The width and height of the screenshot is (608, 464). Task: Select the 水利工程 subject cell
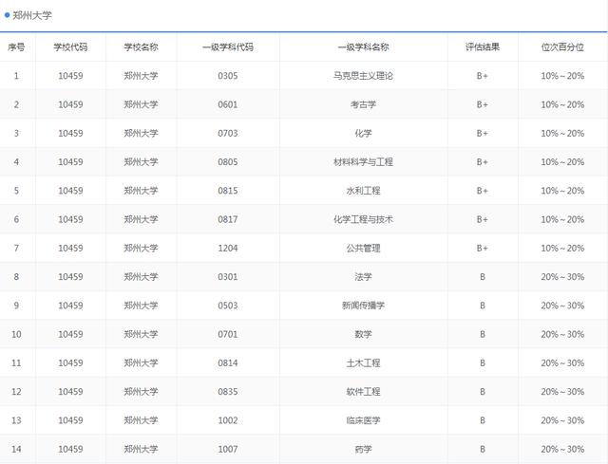[x=363, y=191]
